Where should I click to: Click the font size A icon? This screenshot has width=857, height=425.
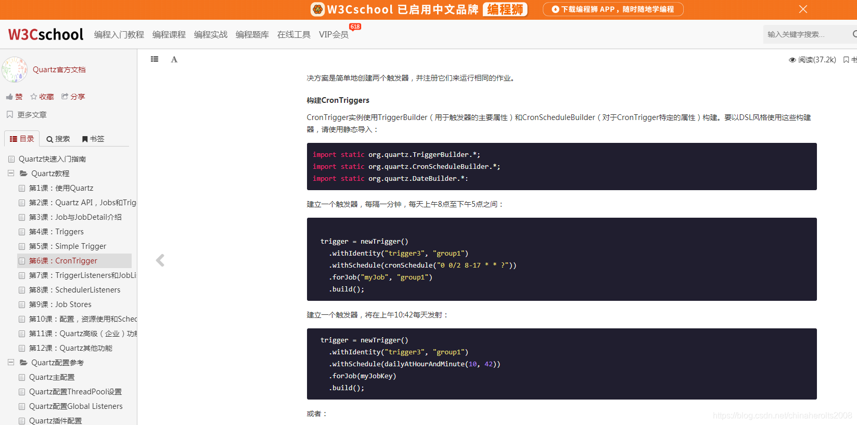[174, 59]
